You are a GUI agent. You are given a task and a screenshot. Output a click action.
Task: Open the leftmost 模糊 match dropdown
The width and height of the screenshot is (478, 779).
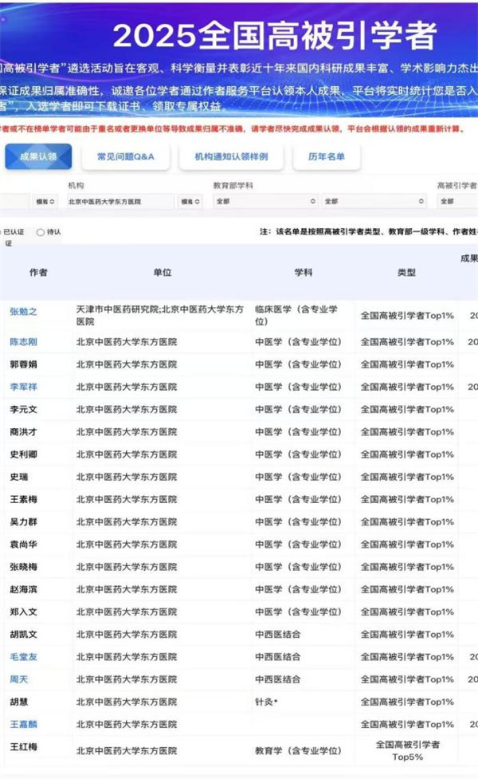click(x=45, y=202)
